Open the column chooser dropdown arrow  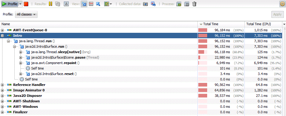284,24
